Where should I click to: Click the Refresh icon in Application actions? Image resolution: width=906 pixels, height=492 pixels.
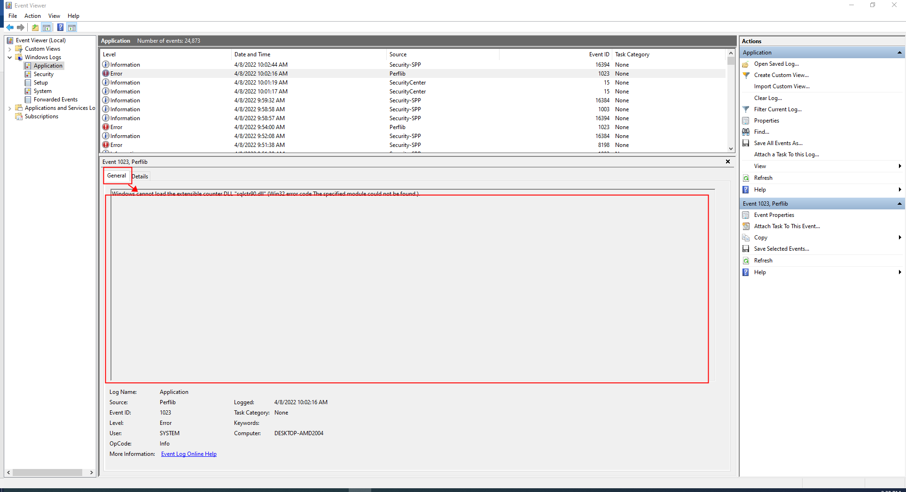[x=746, y=178]
